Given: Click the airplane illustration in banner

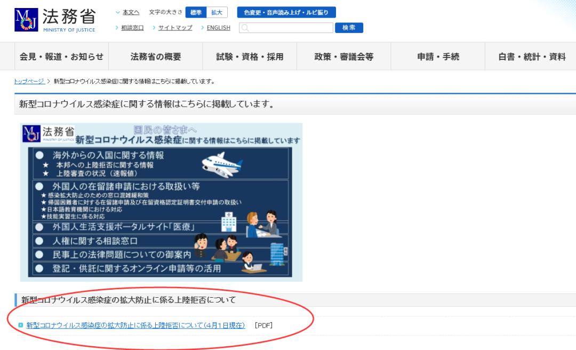Looking at the screenshot, I should 222,165.
